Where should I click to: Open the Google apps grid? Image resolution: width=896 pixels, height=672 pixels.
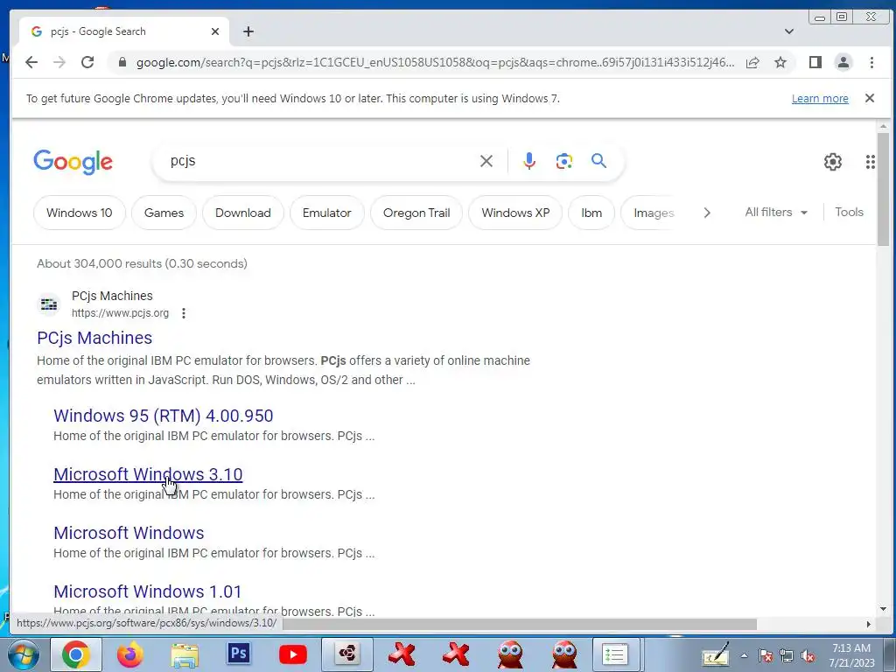pyautogui.click(x=870, y=162)
